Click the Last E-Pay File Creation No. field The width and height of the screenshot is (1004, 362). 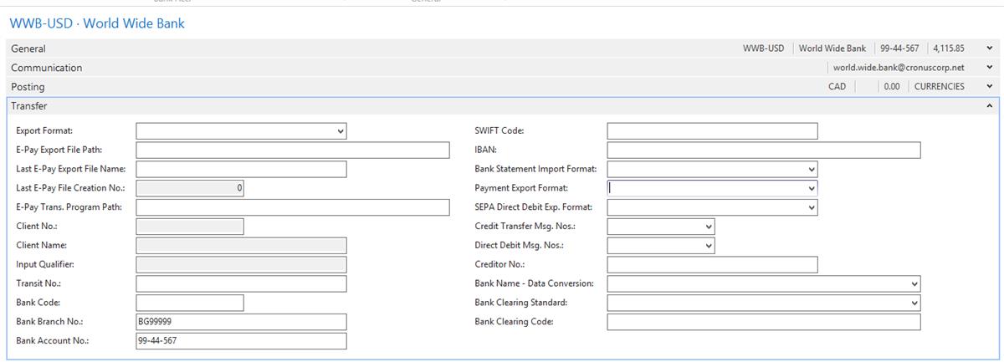point(190,189)
